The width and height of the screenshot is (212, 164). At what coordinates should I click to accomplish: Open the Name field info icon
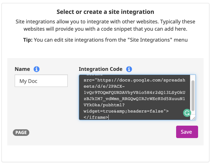37,69
